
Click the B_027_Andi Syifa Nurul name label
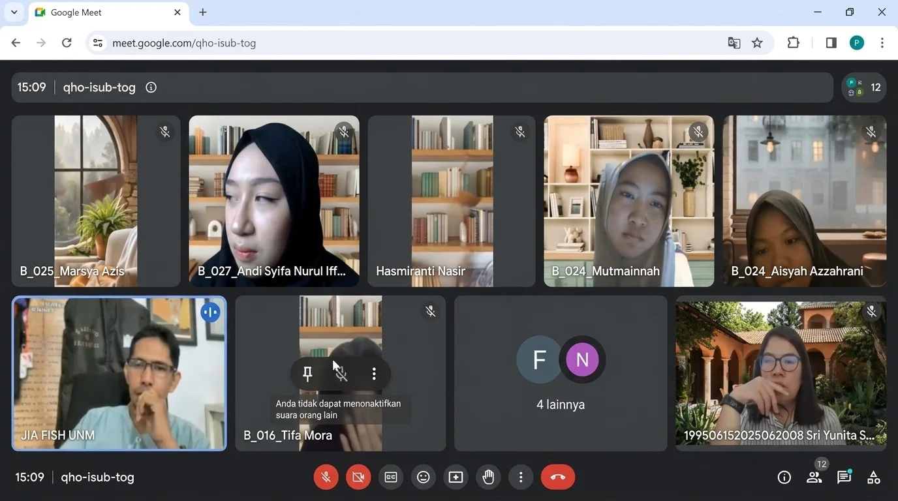tap(272, 271)
